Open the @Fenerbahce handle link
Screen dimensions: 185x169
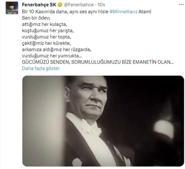79,5
